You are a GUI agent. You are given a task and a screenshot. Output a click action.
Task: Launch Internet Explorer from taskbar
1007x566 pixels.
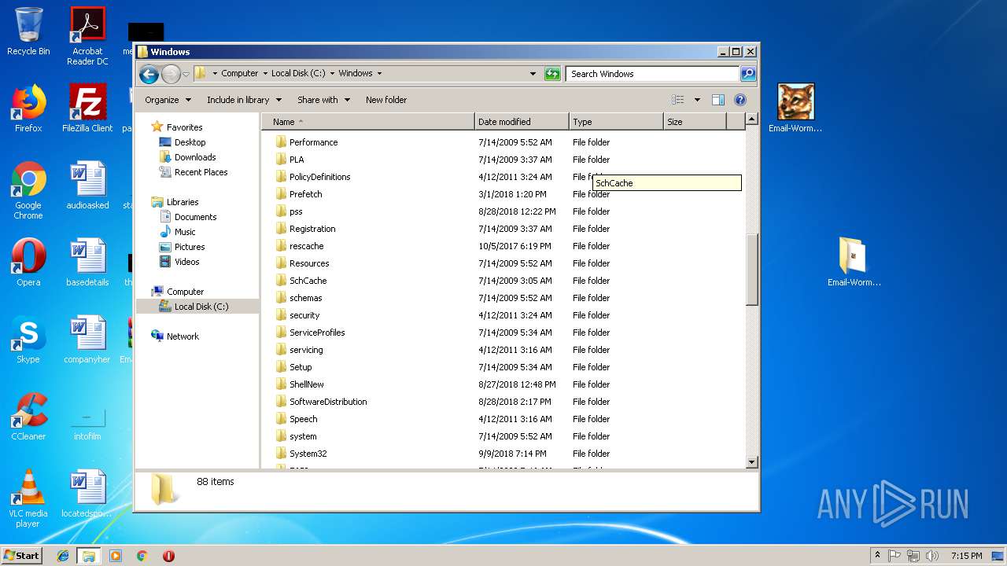tap(63, 556)
